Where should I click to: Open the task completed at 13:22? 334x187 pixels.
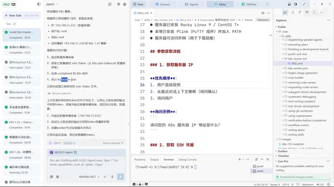(21, 50)
